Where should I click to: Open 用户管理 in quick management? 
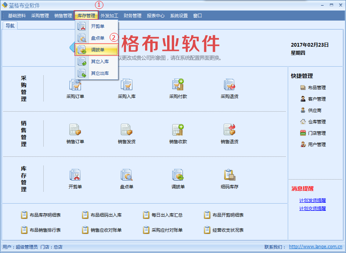[x=313, y=144]
